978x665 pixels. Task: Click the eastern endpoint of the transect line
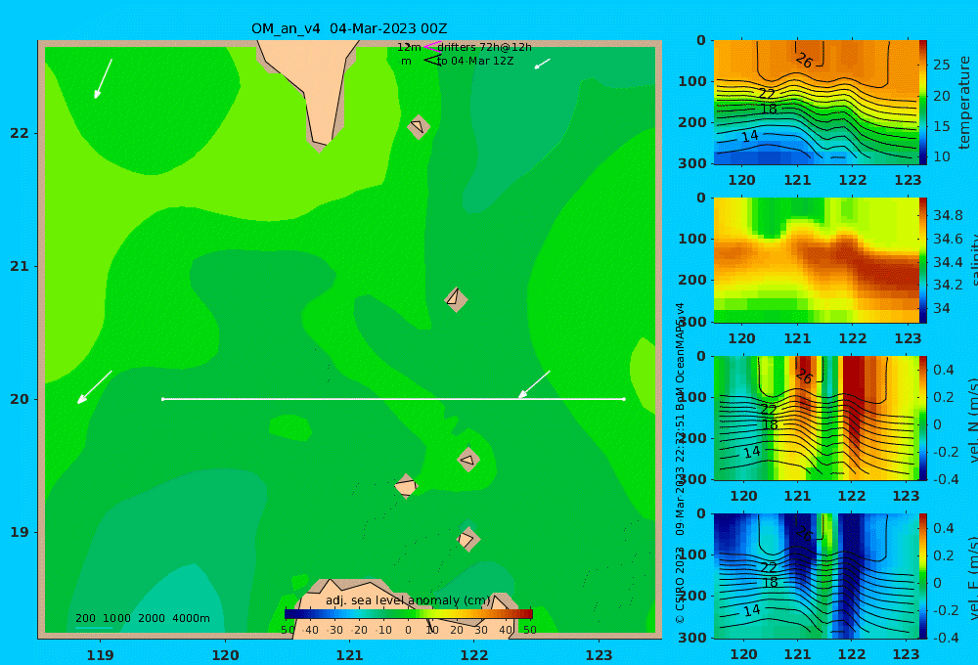point(624,399)
